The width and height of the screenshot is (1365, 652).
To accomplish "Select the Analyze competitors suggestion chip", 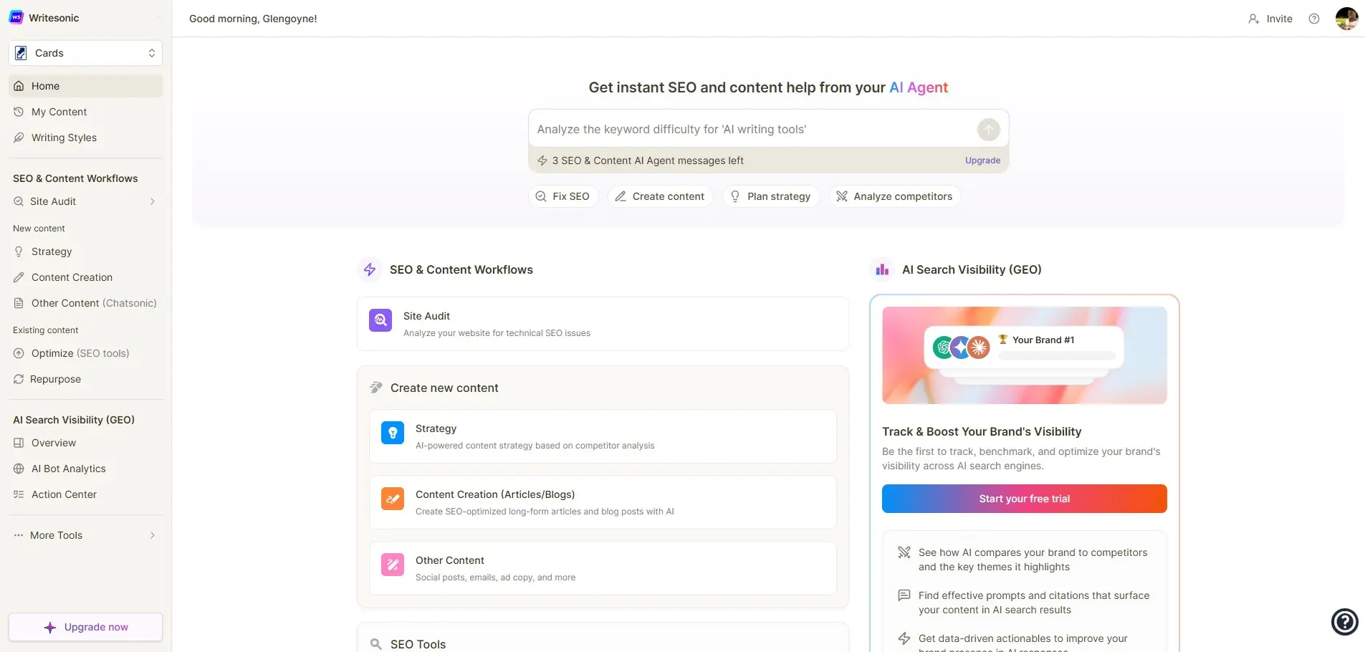I will (x=895, y=196).
